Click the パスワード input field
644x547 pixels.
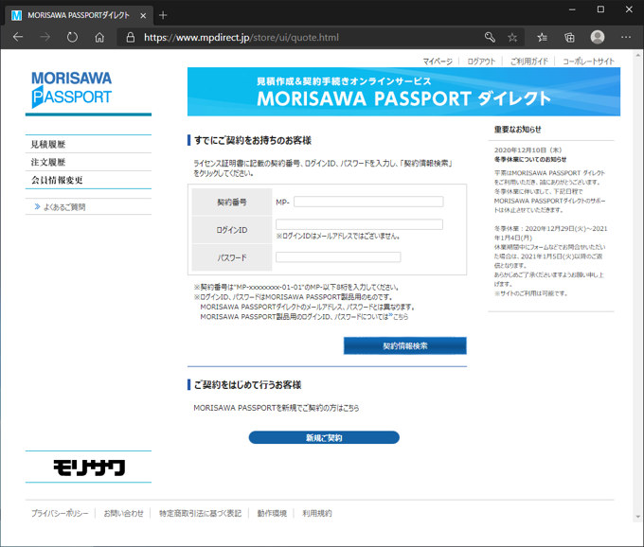tap(338, 257)
